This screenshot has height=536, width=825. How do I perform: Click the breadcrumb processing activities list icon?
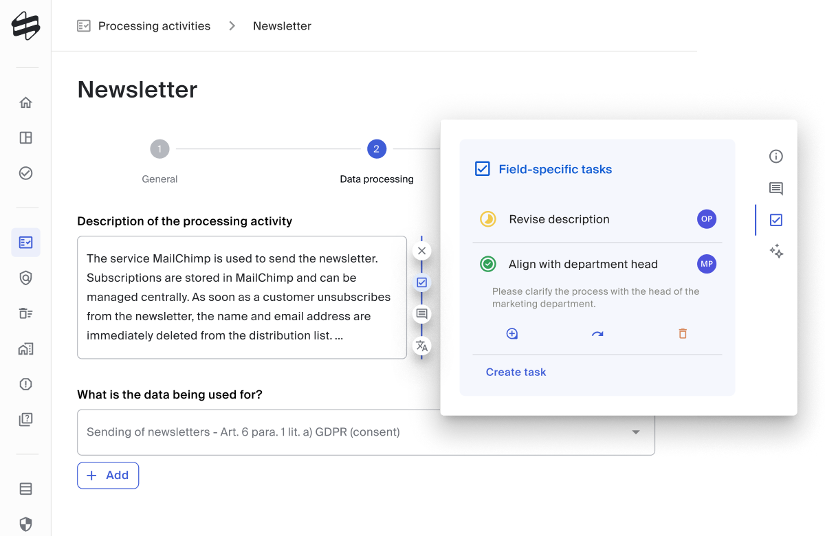click(x=84, y=26)
